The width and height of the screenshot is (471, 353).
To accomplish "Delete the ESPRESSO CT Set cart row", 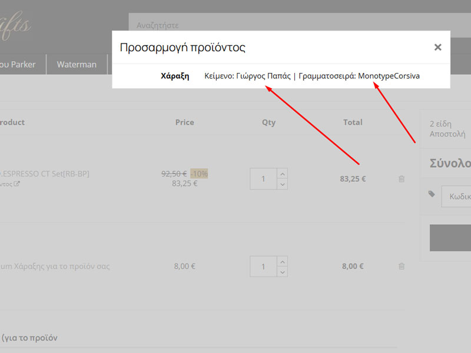I will pos(402,179).
